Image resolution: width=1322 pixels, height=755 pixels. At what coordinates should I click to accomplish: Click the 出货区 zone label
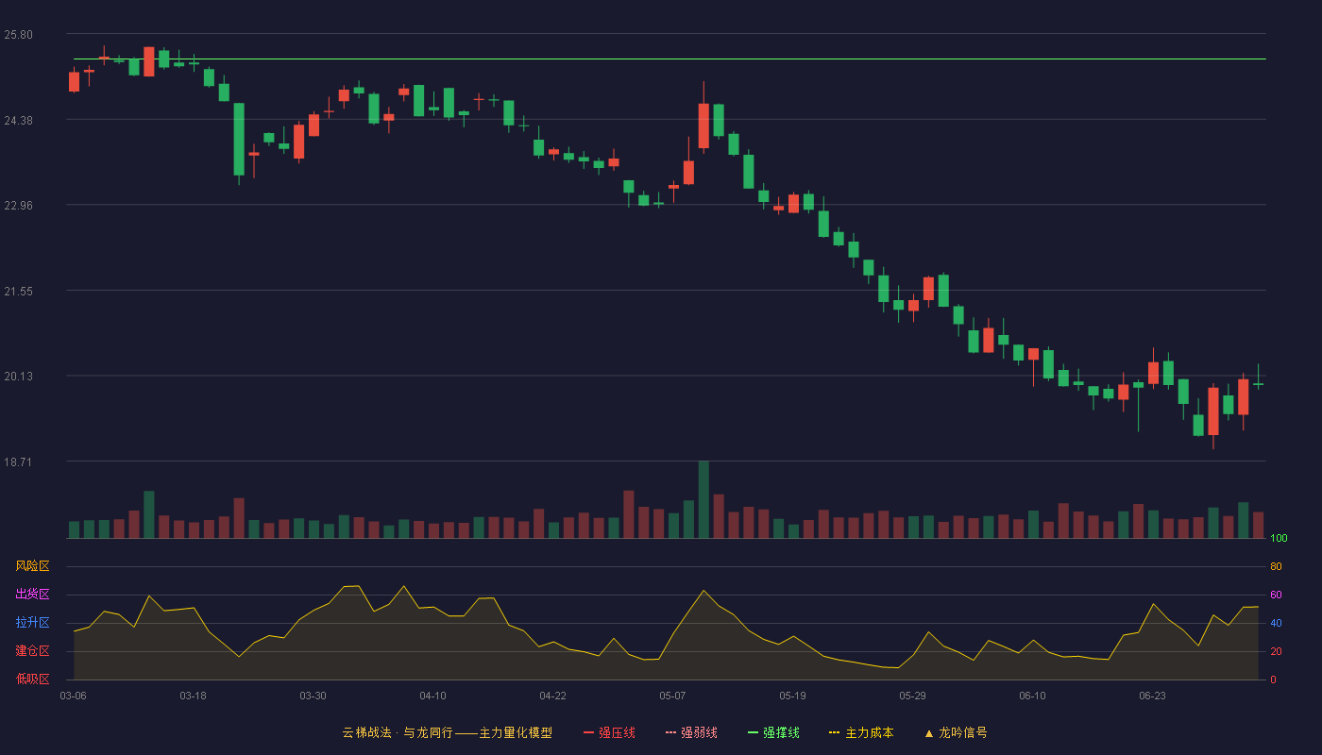[x=32, y=595]
